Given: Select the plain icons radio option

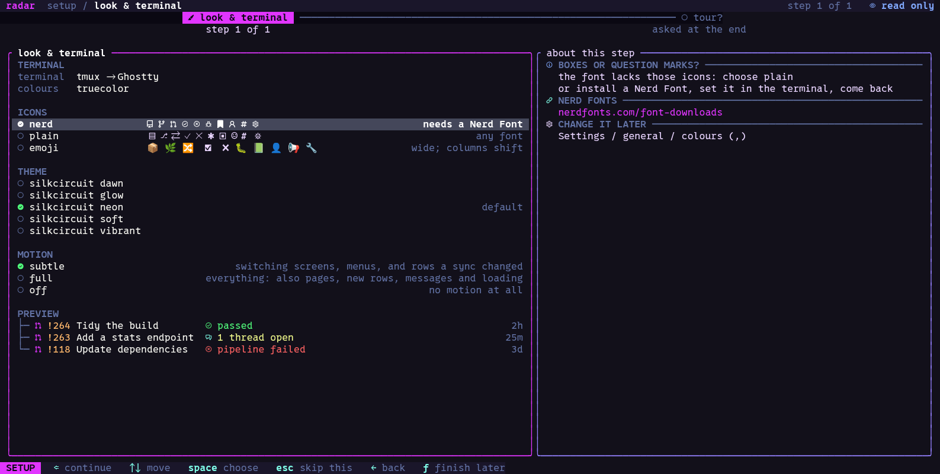Looking at the screenshot, I should click(x=270, y=136).
